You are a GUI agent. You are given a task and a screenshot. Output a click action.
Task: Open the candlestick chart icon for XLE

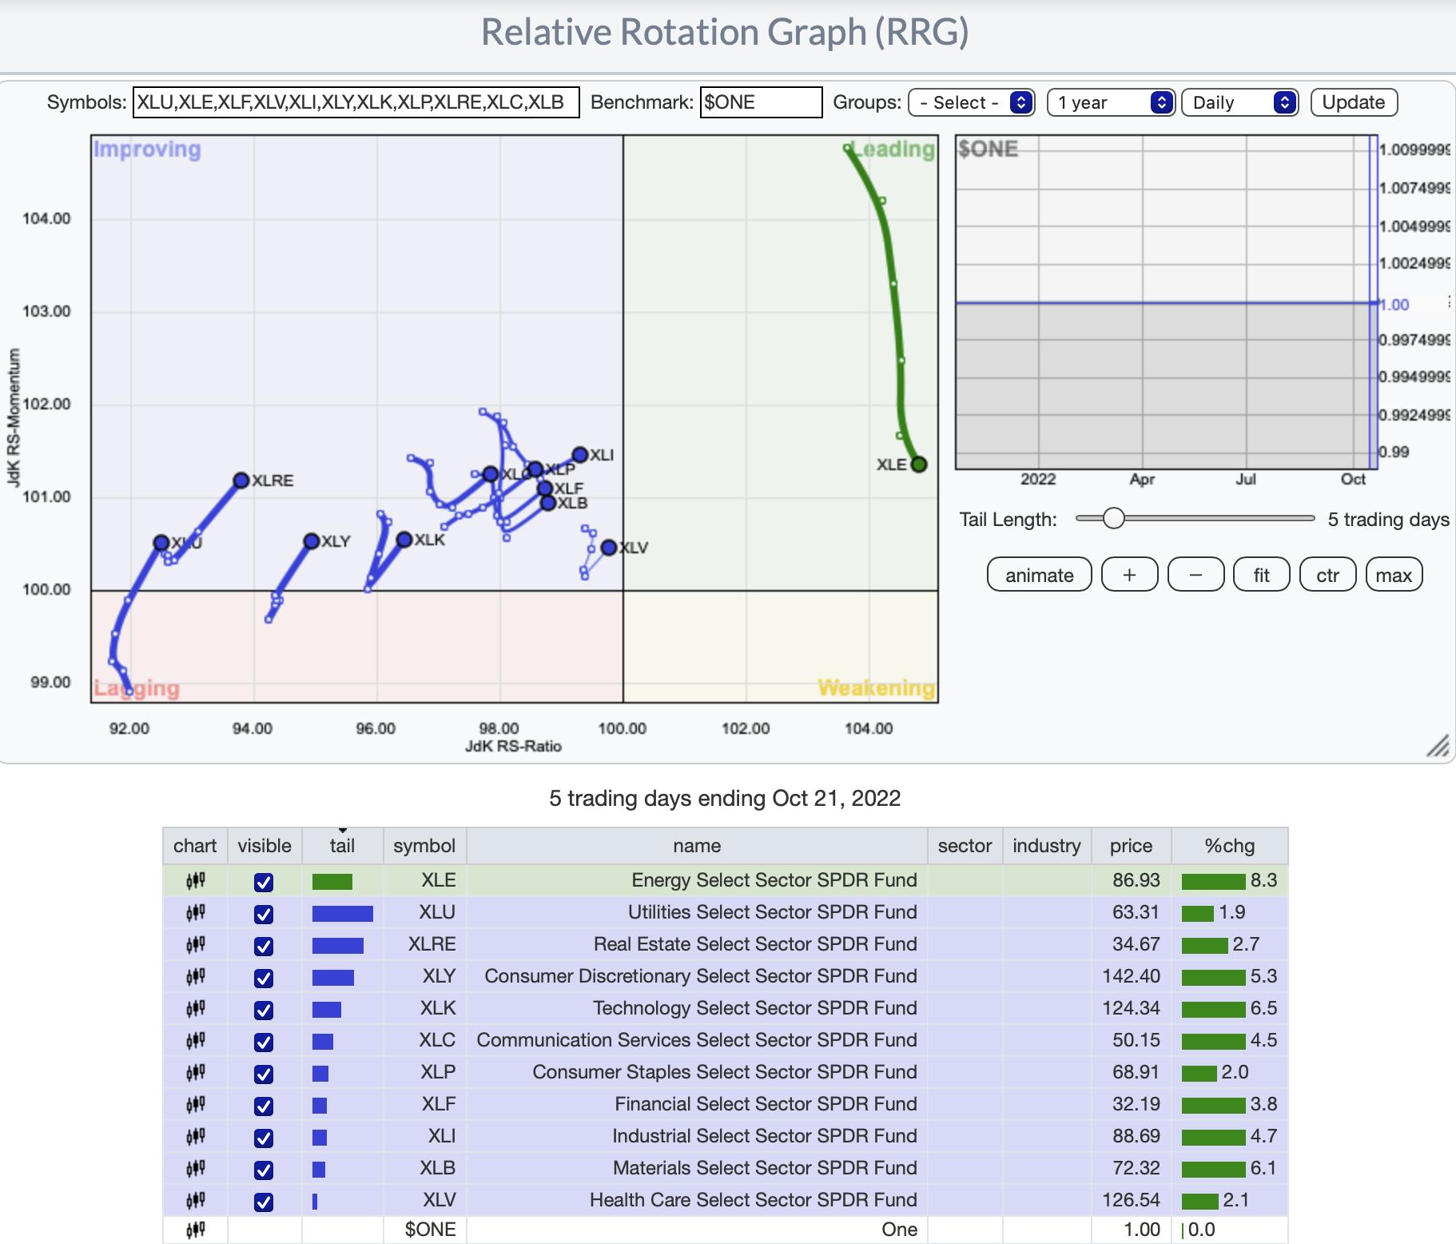tap(195, 881)
